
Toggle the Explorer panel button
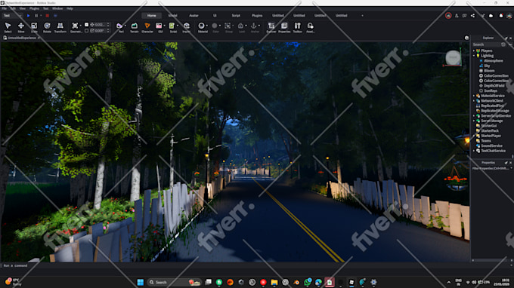pyautogui.click(x=271, y=27)
